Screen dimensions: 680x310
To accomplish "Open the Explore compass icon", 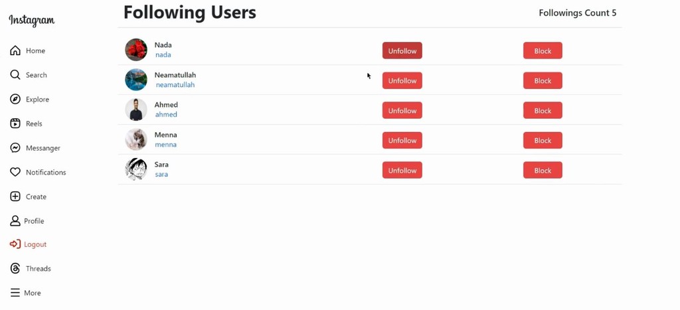I will point(15,100).
